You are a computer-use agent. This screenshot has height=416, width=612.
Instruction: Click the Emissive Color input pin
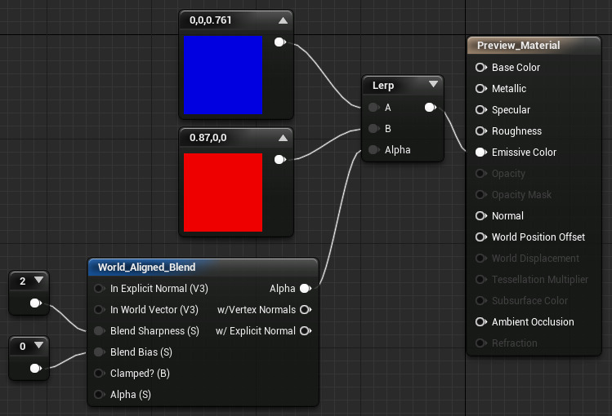coord(480,153)
